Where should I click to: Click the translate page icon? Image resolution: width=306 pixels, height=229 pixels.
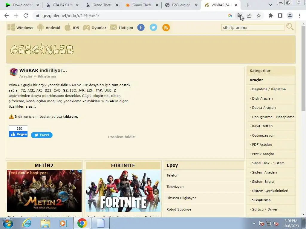point(239,16)
